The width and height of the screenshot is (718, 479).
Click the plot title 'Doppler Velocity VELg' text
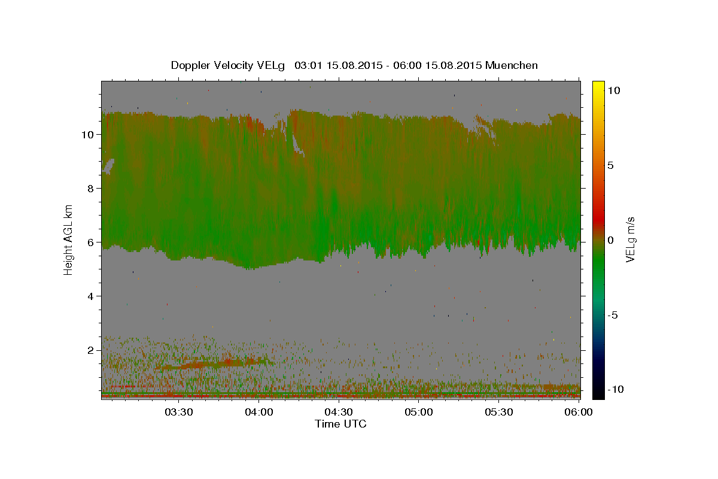228,65
